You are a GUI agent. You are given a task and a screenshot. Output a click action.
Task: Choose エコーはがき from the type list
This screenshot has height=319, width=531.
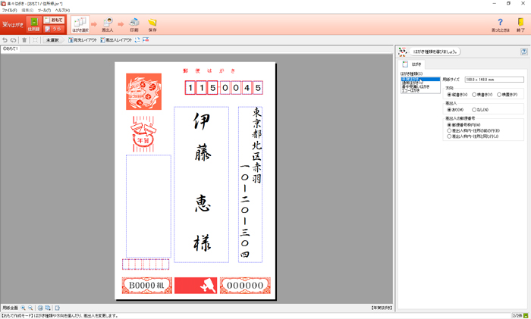[410, 90]
